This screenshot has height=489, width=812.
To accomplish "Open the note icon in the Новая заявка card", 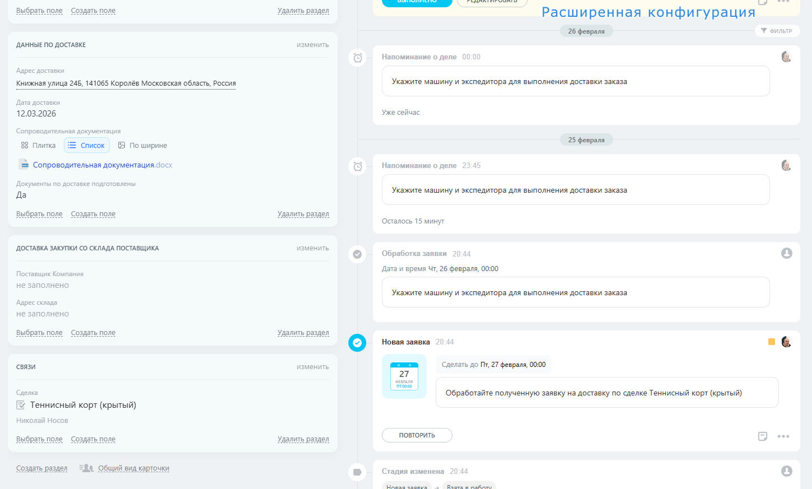I will tap(763, 436).
